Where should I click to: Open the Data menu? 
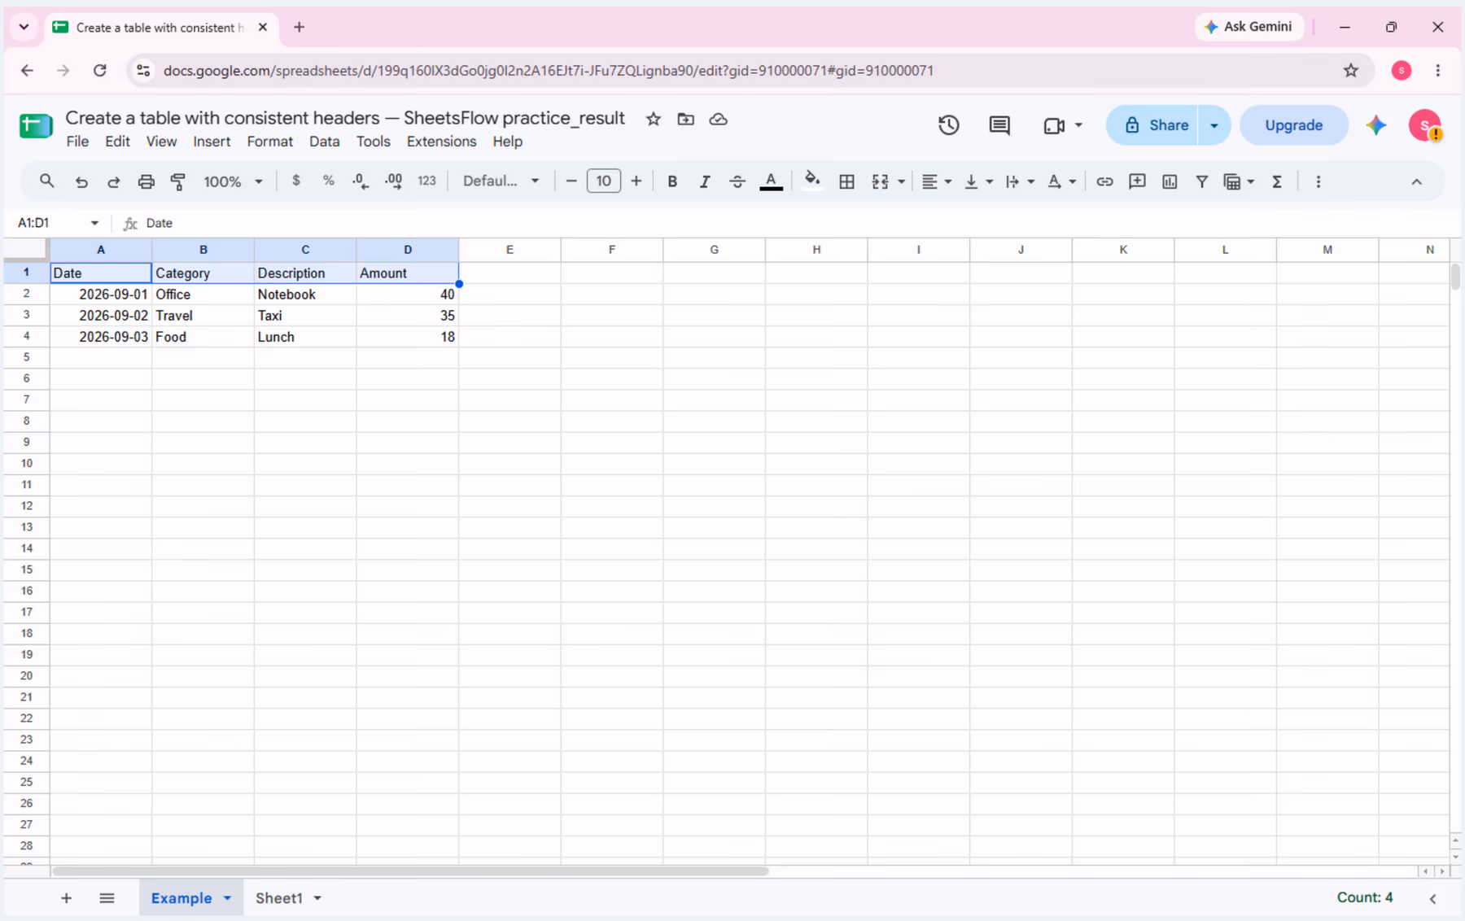click(324, 142)
